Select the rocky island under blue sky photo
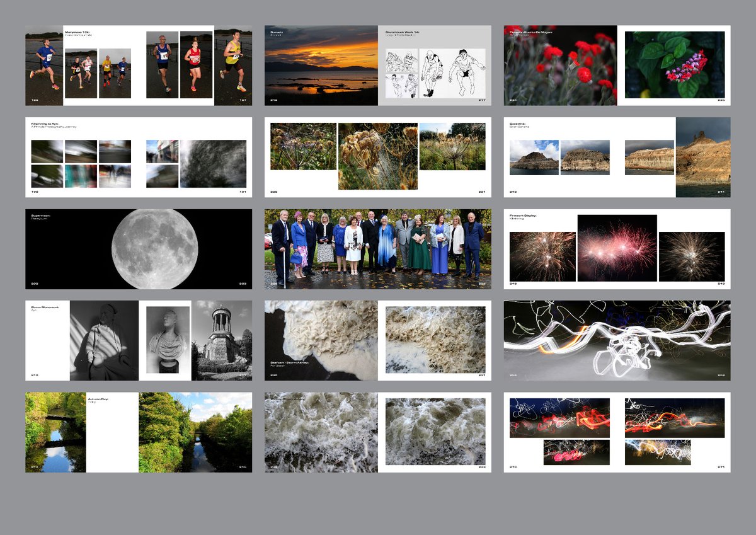Image resolution: width=756 pixels, height=535 pixels. 534,158
